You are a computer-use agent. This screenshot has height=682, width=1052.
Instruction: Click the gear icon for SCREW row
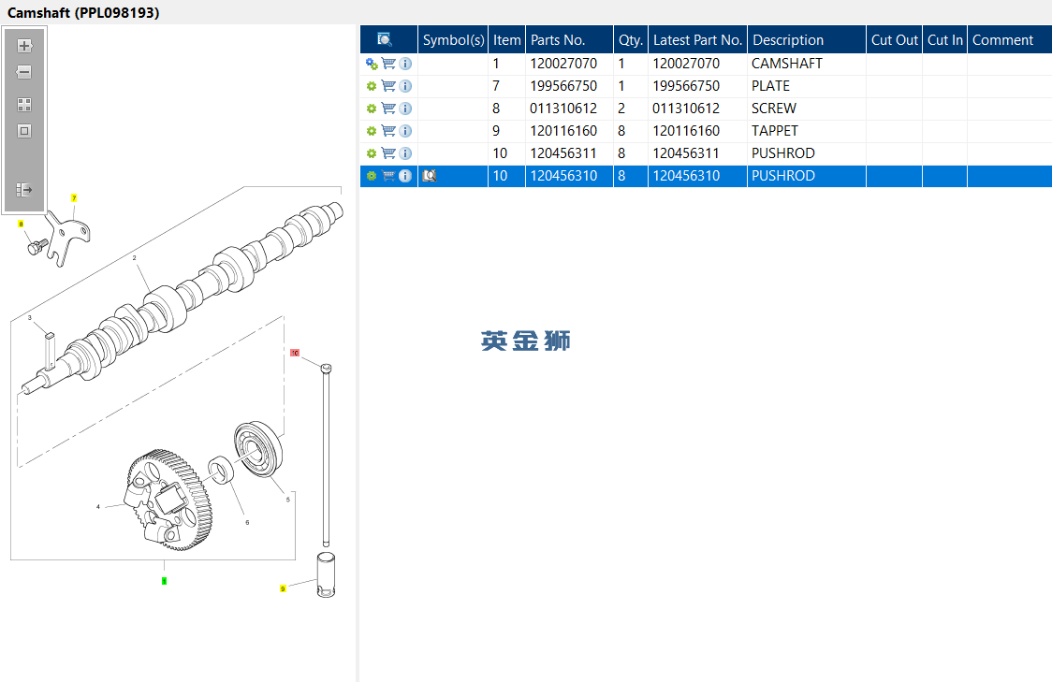(372, 109)
